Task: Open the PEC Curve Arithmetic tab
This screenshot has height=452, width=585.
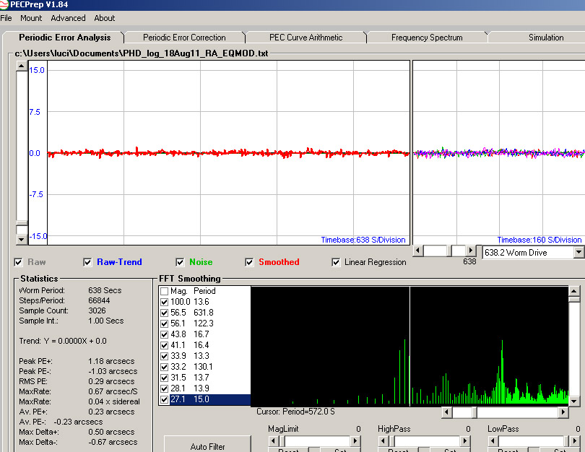Action: click(306, 38)
